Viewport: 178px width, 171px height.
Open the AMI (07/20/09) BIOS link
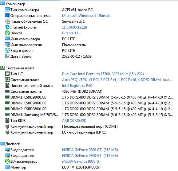74,121
